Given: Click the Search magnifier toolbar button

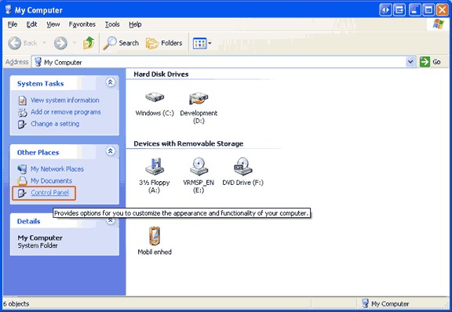Looking at the screenshot, I should [x=121, y=43].
